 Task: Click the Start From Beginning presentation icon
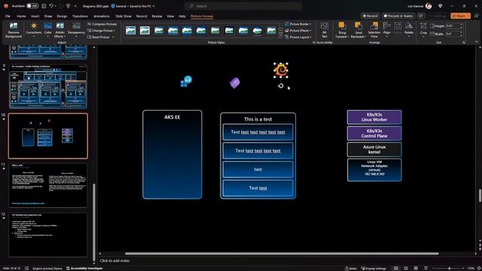pos(69,6)
